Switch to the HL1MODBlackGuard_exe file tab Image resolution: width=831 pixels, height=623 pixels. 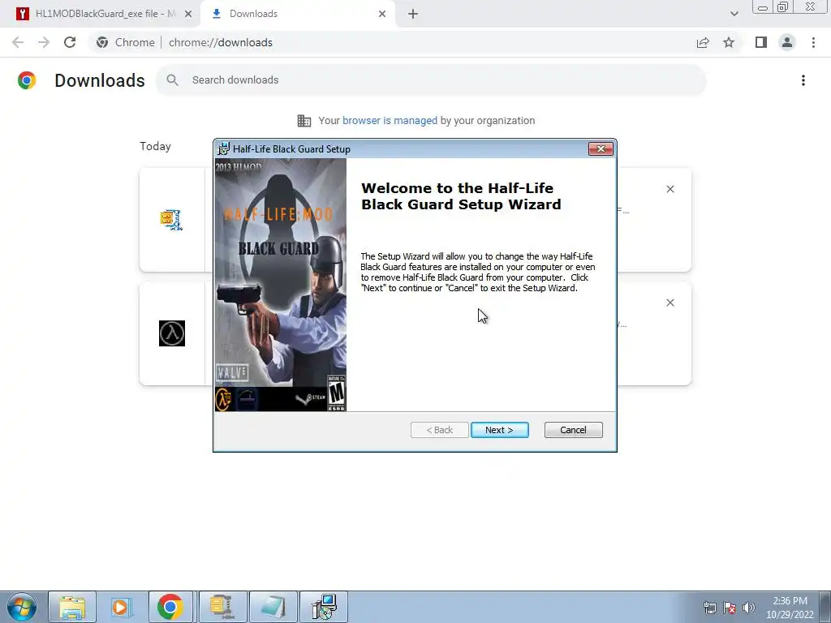[x=105, y=14]
